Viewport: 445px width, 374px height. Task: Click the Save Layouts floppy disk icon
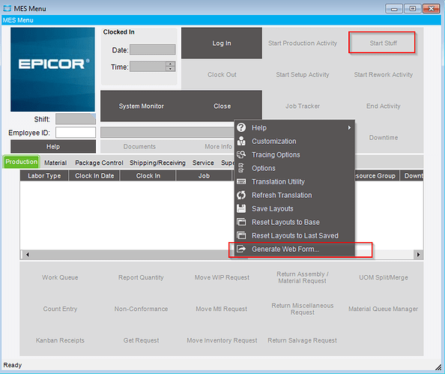click(x=241, y=208)
